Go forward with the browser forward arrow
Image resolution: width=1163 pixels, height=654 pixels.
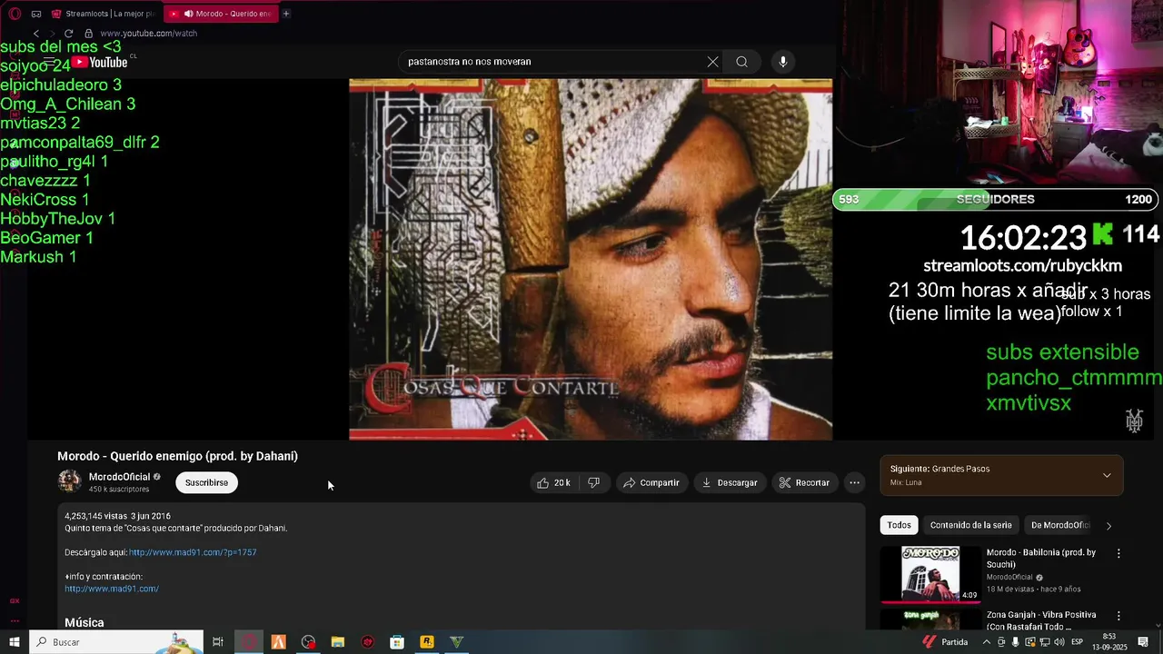pyautogui.click(x=52, y=34)
